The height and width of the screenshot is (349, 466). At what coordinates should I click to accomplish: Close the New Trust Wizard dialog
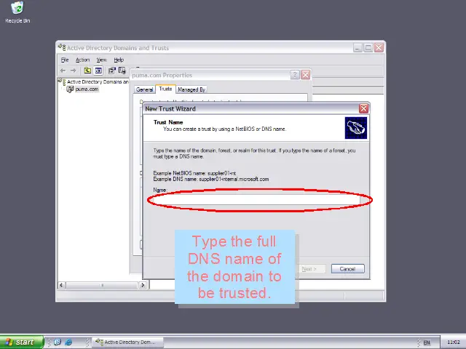(363, 109)
